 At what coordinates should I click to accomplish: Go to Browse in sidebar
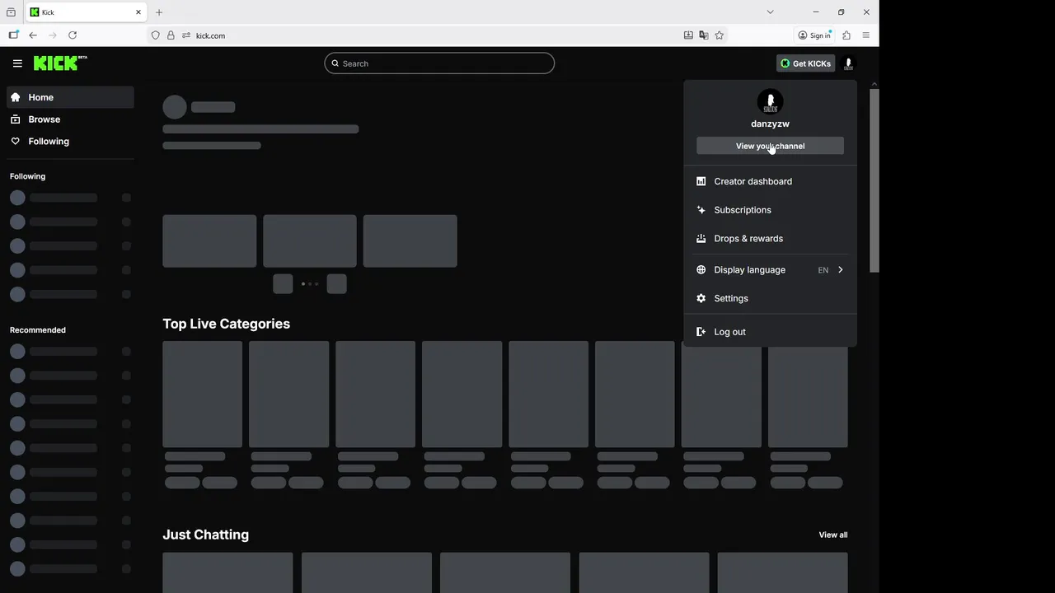coord(70,119)
